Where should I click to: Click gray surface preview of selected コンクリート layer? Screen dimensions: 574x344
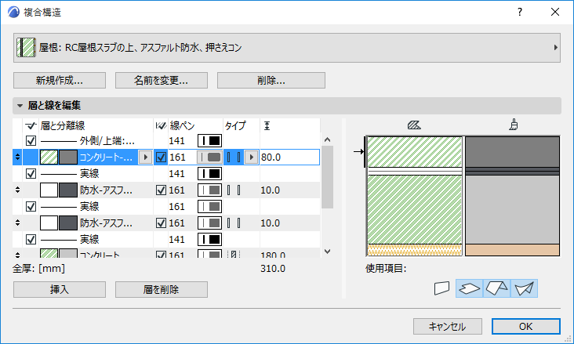[x=68, y=158]
